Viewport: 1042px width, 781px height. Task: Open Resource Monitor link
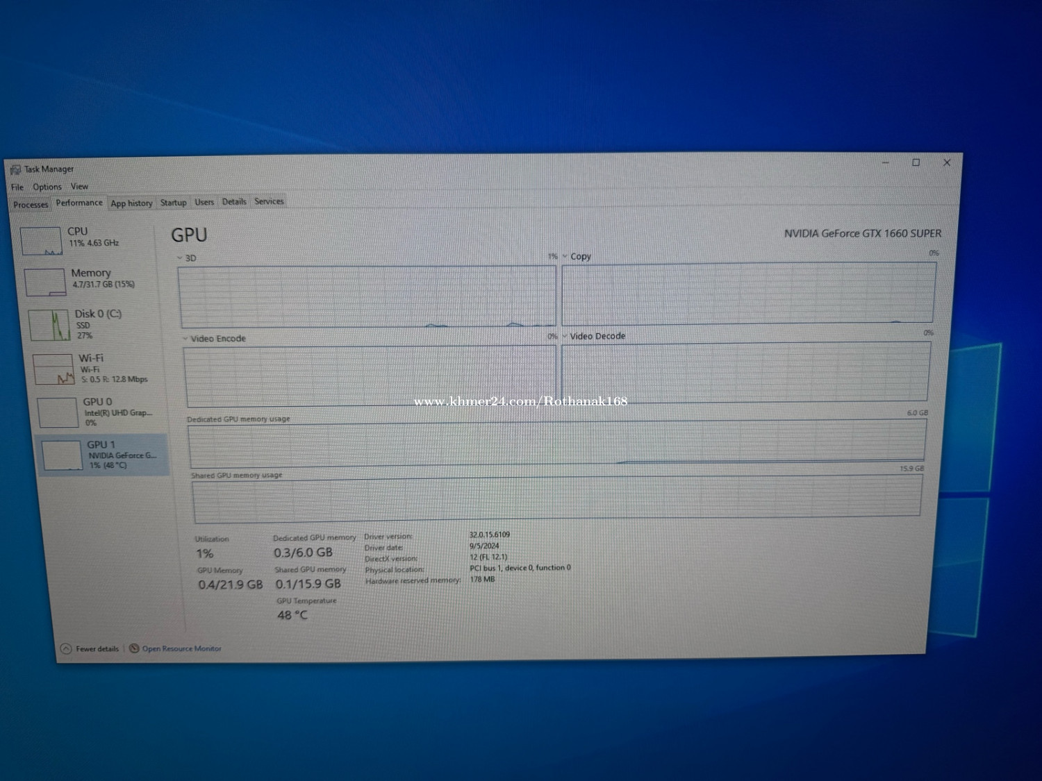pyautogui.click(x=182, y=648)
